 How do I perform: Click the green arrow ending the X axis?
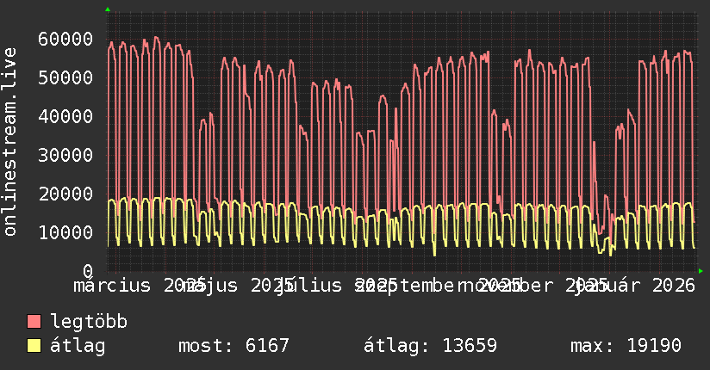click(x=701, y=271)
